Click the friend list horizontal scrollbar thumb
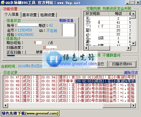Viewport: 141px width, 117px height. (x=99, y=48)
